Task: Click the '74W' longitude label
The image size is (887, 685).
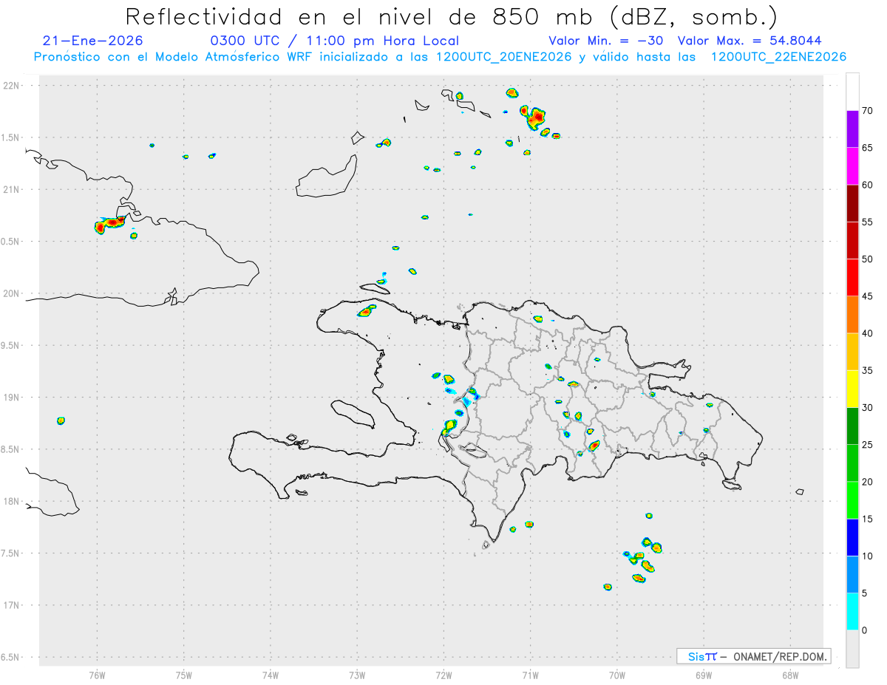Action: click(x=271, y=674)
